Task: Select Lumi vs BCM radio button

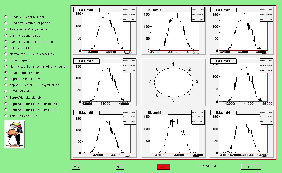Action: tap(6, 48)
